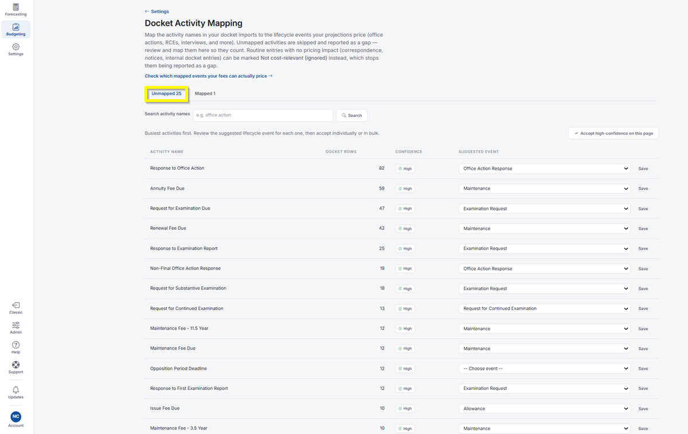Image resolution: width=688 pixels, height=434 pixels.
Task: Save the Maintenance Fee Due mapping
Action: click(643, 349)
